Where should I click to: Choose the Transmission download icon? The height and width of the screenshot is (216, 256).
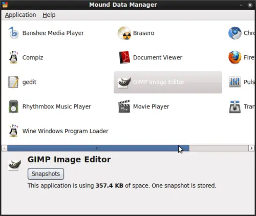point(234,106)
